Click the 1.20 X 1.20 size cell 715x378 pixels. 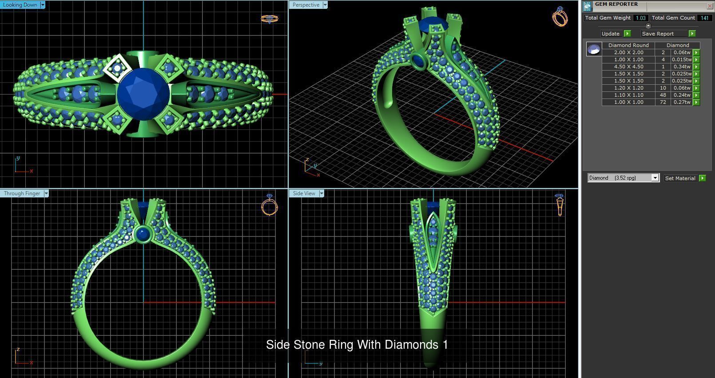coord(628,88)
